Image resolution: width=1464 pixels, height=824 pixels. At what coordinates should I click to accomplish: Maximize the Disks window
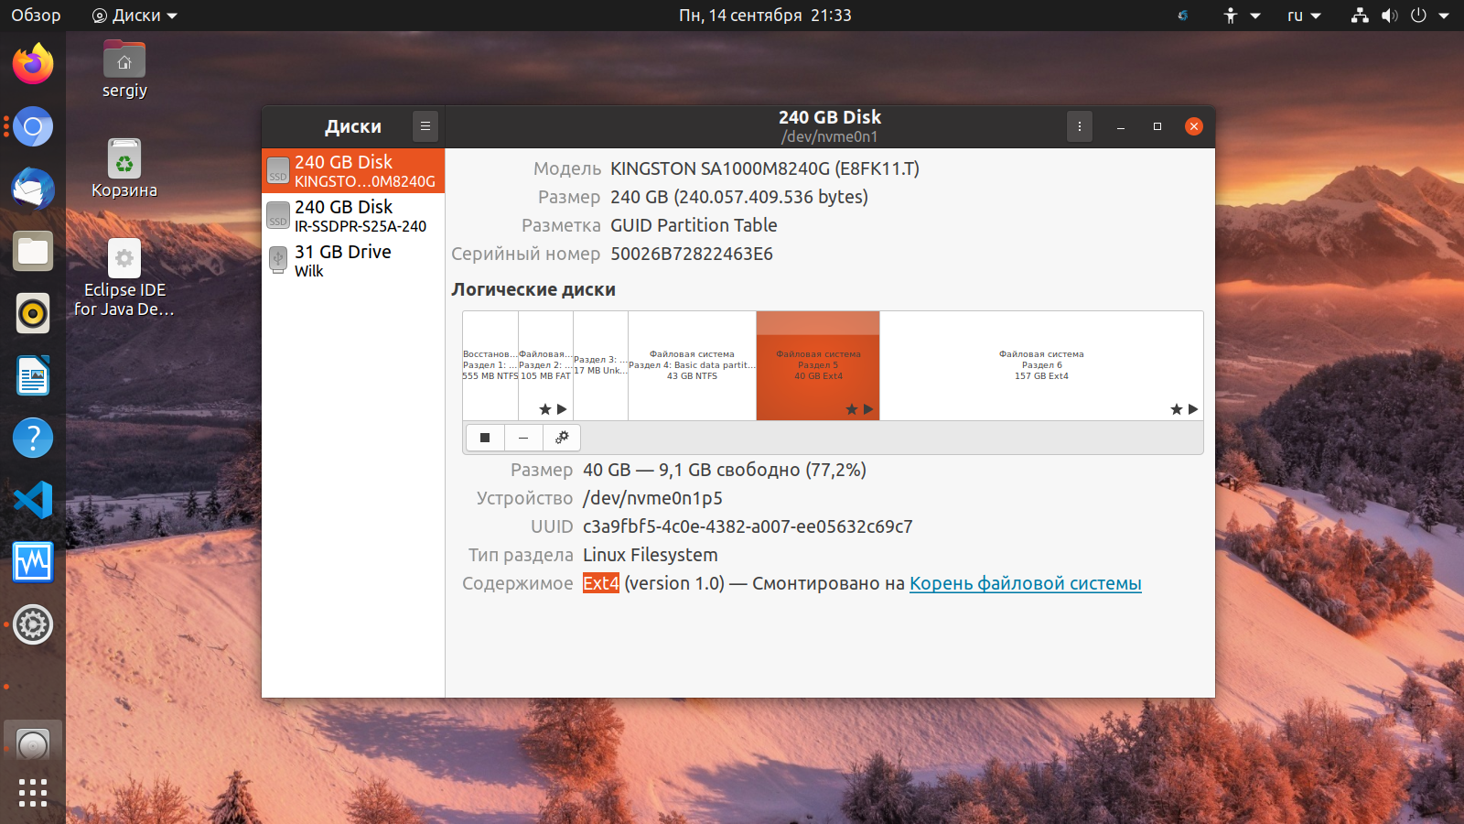click(x=1157, y=126)
